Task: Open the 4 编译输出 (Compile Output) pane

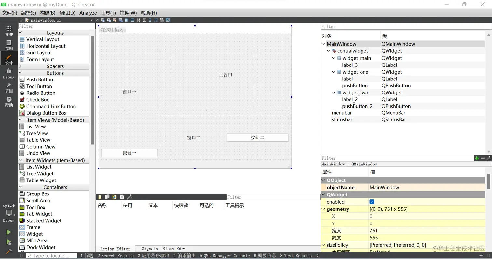Action: [x=184, y=256]
